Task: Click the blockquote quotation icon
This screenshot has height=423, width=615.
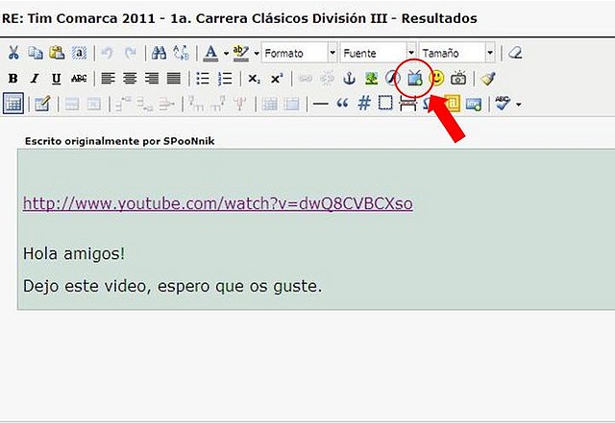Action: click(x=342, y=104)
